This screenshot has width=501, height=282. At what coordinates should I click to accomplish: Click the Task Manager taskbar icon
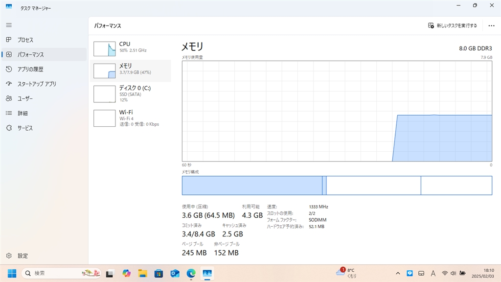(207, 273)
